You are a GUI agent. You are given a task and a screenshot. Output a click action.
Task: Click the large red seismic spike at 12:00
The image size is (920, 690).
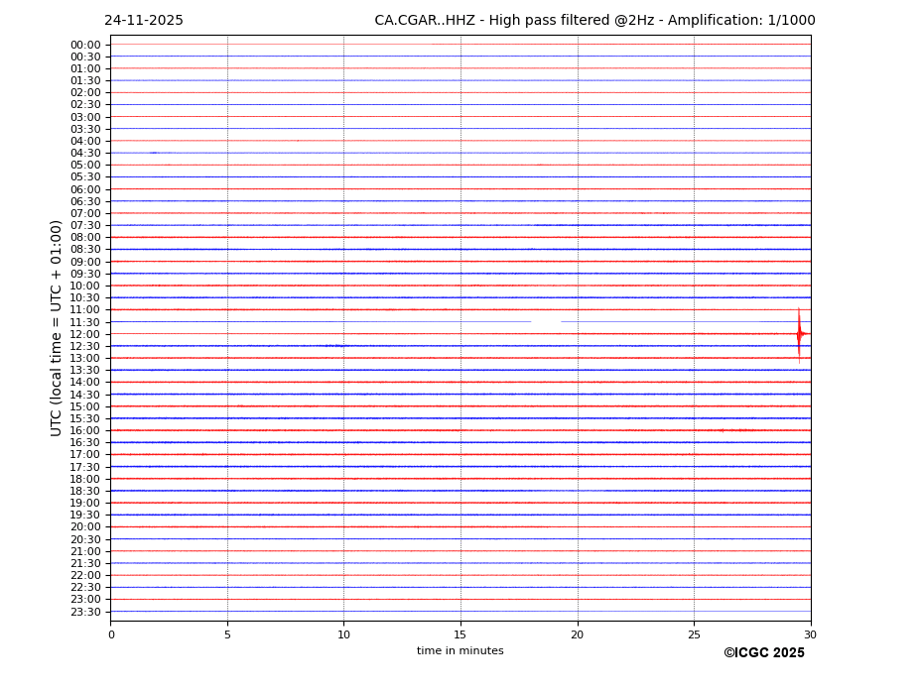(799, 334)
